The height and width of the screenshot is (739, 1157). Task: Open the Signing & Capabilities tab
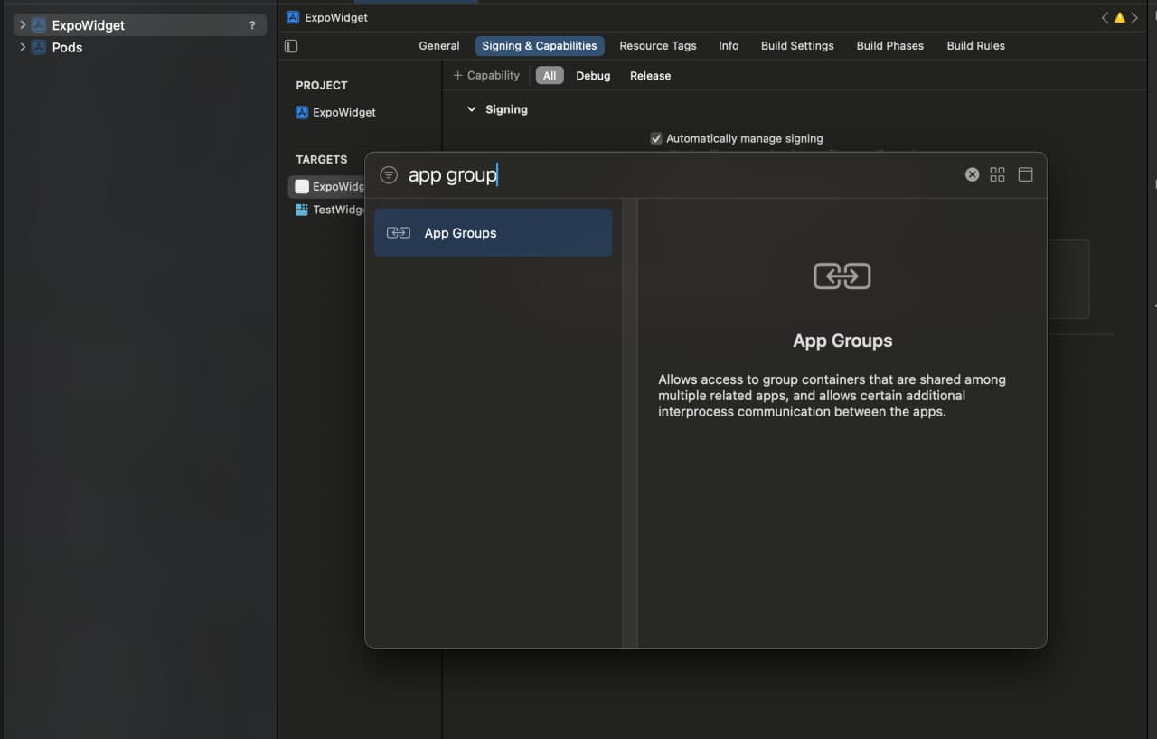pos(540,46)
